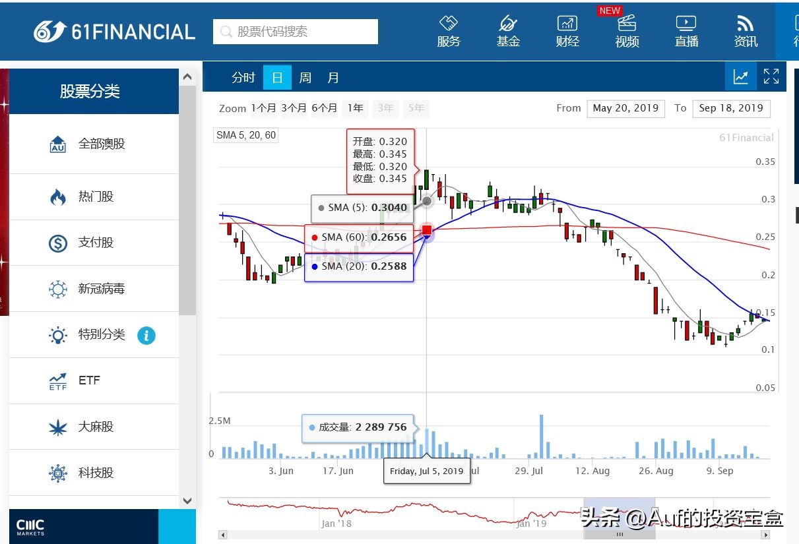Click the red SMA (60) marker point
This screenshot has height=544, width=799.
click(x=427, y=230)
